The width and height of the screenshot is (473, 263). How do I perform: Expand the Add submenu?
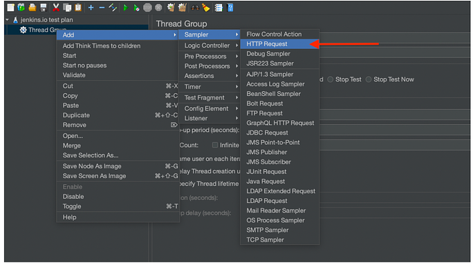pyautogui.click(x=118, y=35)
